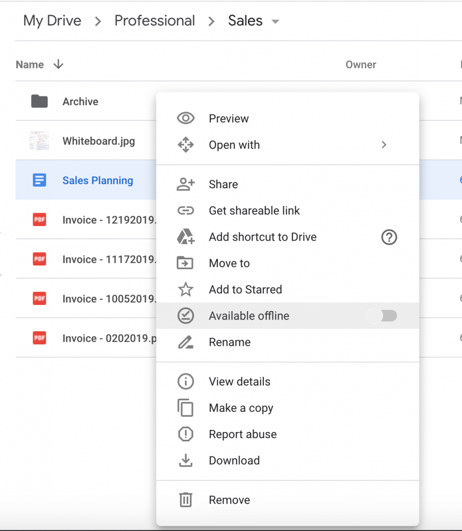Click the Drive shortcut icon

(x=185, y=237)
